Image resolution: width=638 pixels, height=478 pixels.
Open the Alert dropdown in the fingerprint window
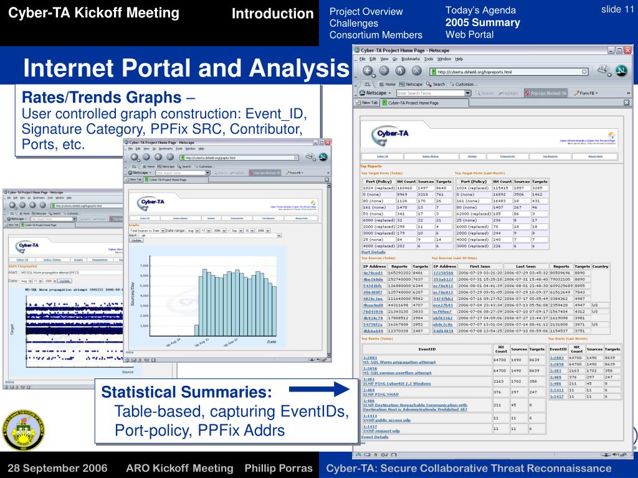[72, 273]
